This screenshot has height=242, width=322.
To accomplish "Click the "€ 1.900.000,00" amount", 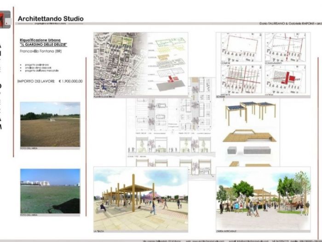I will click(71, 81).
